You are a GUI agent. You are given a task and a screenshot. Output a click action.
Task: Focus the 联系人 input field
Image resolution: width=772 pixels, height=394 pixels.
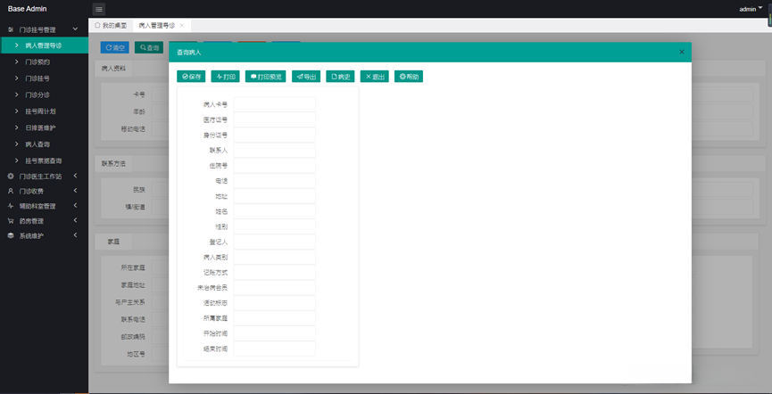(274, 151)
